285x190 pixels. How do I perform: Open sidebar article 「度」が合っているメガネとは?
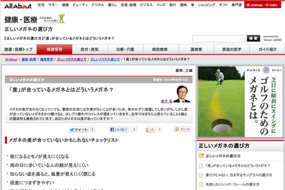tap(237, 165)
